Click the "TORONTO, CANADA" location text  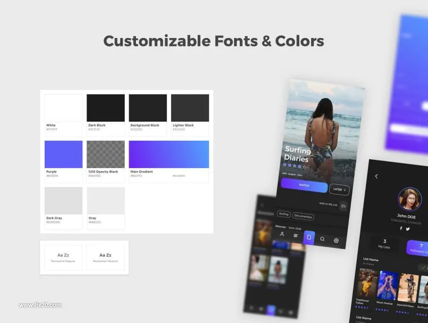(x=406, y=222)
